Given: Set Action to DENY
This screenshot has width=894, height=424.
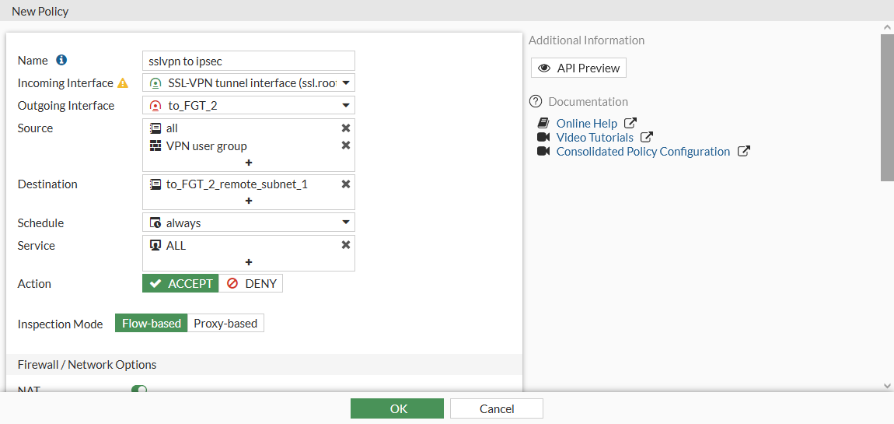Looking at the screenshot, I should click(251, 283).
